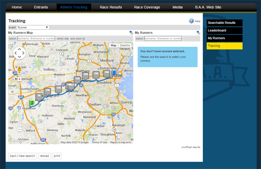
Task: Click the back / new search button
Action: pos(23,156)
